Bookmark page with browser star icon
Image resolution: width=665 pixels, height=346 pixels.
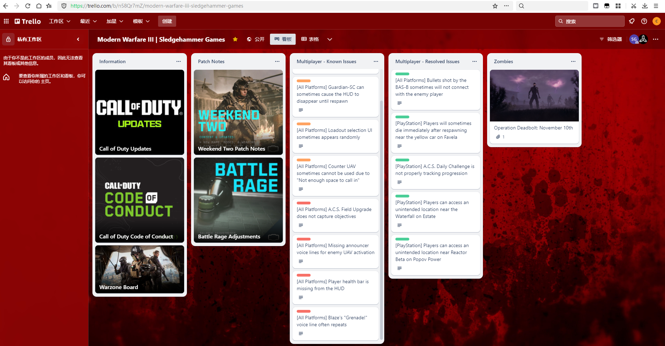(495, 6)
